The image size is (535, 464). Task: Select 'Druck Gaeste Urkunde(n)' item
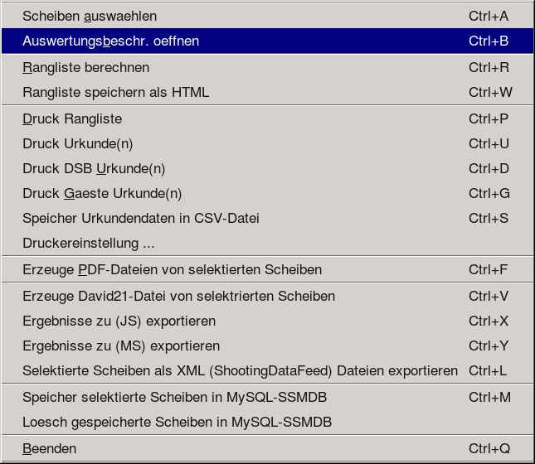[102, 193]
